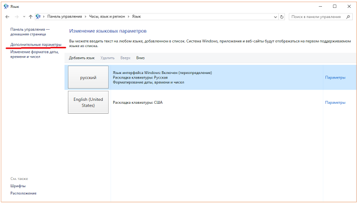Open Изменение форматов даты, времени и чисел
359x204 pixels.
click(35, 54)
